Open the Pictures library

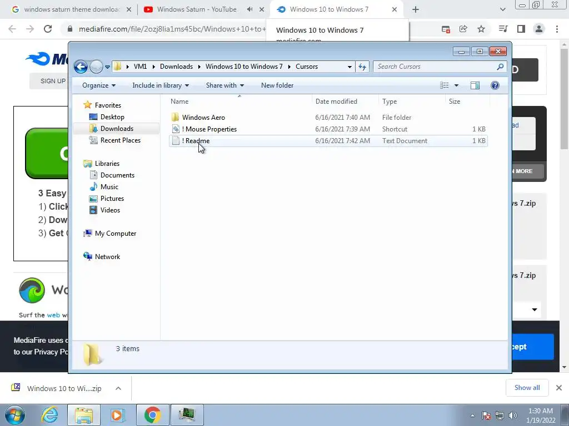coord(112,199)
